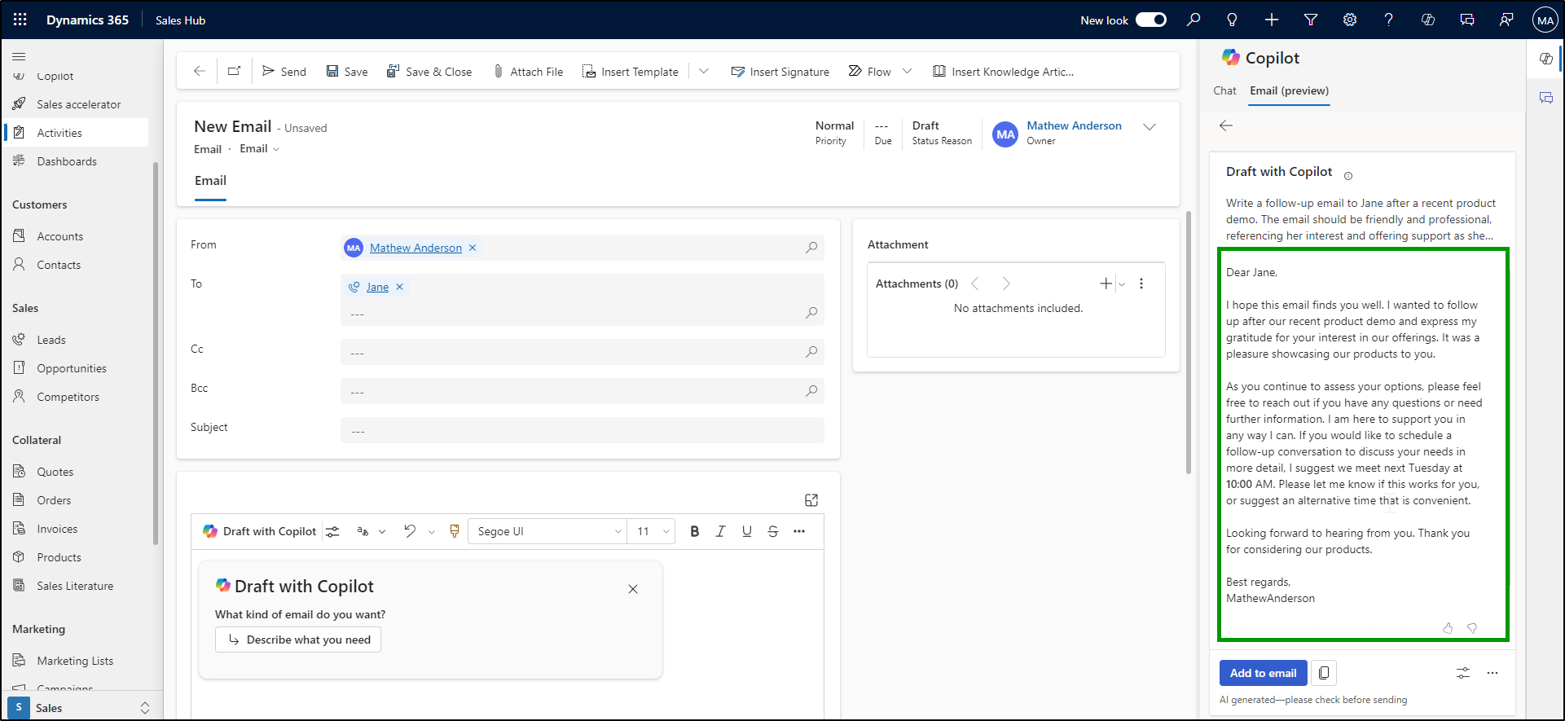Viewport: 1565px width, 721px height.
Task: Open the Segoe UI font dropdown
Action: (x=548, y=531)
